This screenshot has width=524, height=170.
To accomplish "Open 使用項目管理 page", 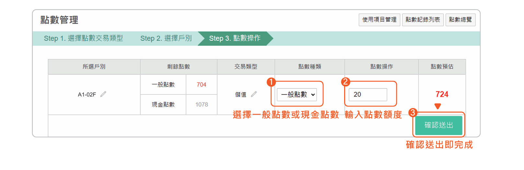I will pos(379,20).
